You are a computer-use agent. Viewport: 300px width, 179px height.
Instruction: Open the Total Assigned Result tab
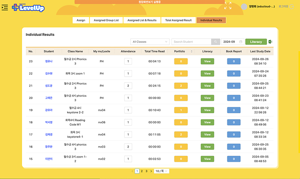[x=178, y=20]
